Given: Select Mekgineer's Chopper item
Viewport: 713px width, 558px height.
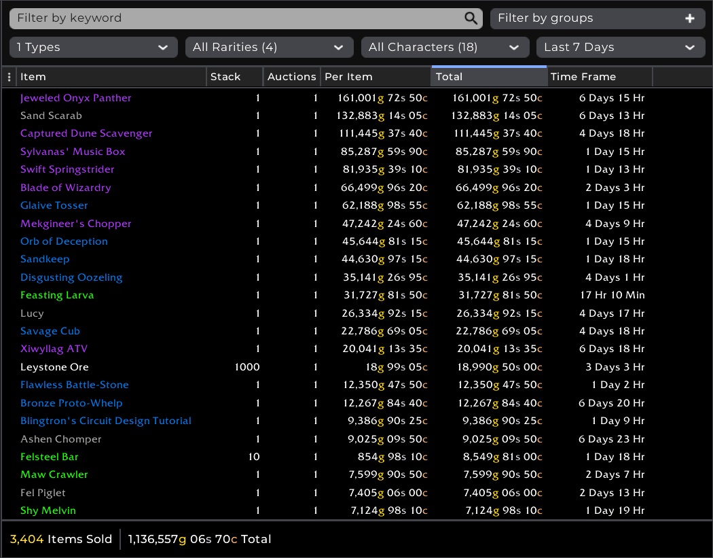Looking at the screenshot, I should point(76,224).
